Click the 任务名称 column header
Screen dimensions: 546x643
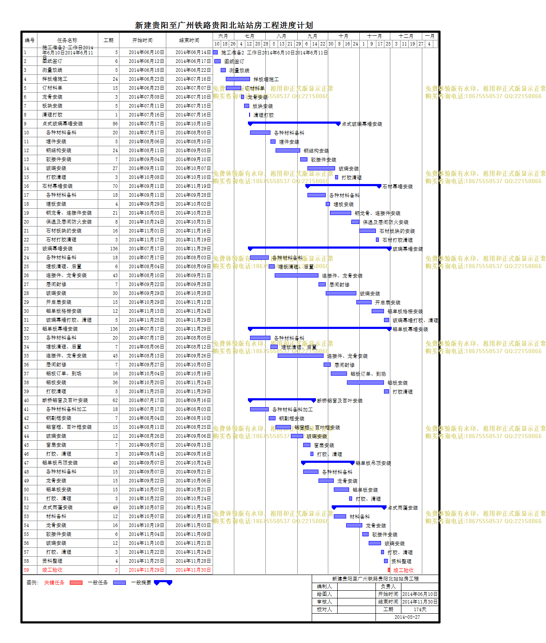pyautogui.click(x=67, y=40)
